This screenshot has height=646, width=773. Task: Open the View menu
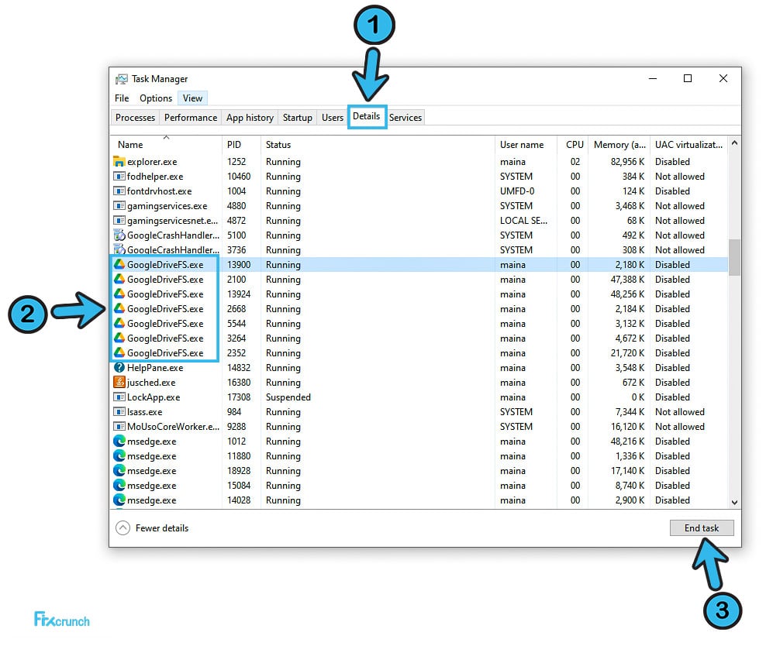(193, 98)
